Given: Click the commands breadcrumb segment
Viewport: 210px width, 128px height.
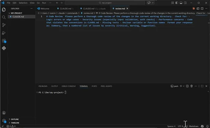Looking at the screenshot, I should point(72,13).
